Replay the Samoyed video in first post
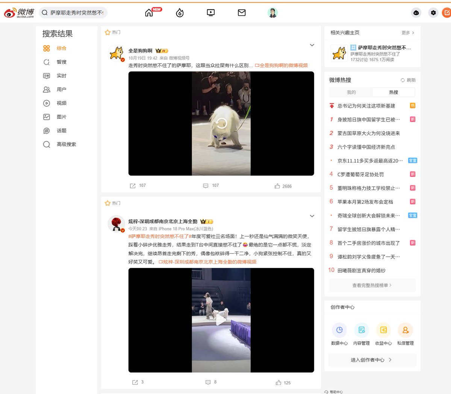 click(221, 123)
